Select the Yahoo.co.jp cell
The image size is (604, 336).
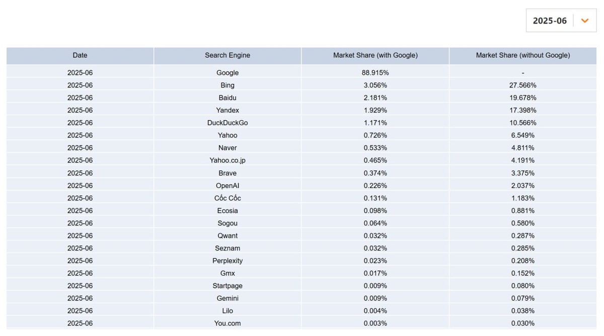pyautogui.click(x=228, y=161)
